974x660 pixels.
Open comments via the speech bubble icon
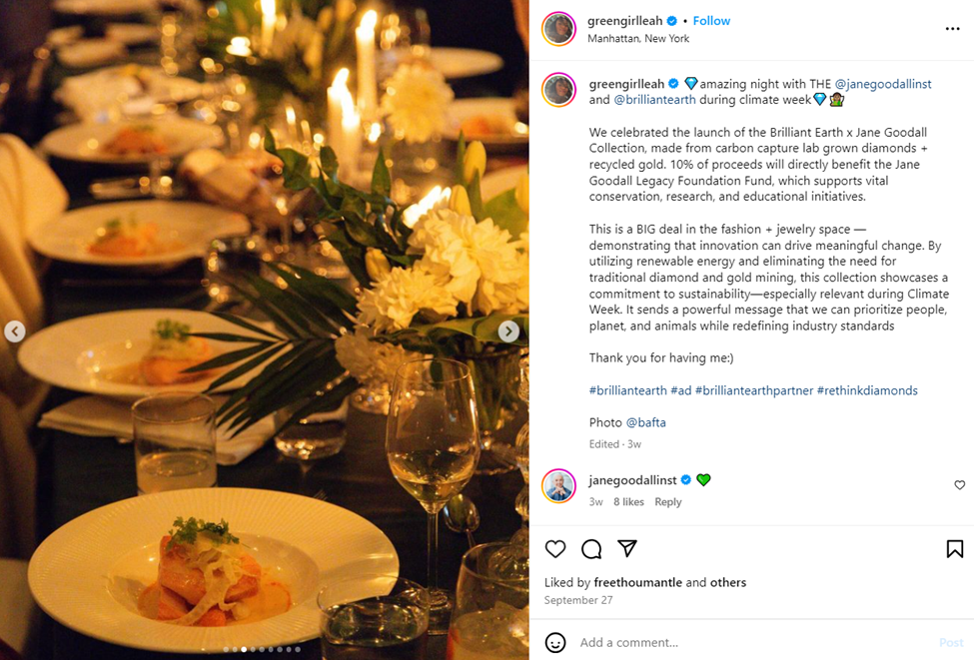click(591, 549)
